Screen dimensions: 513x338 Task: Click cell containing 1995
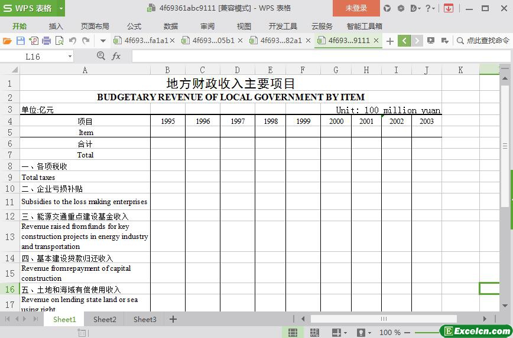pyautogui.click(x=168, y=122)
